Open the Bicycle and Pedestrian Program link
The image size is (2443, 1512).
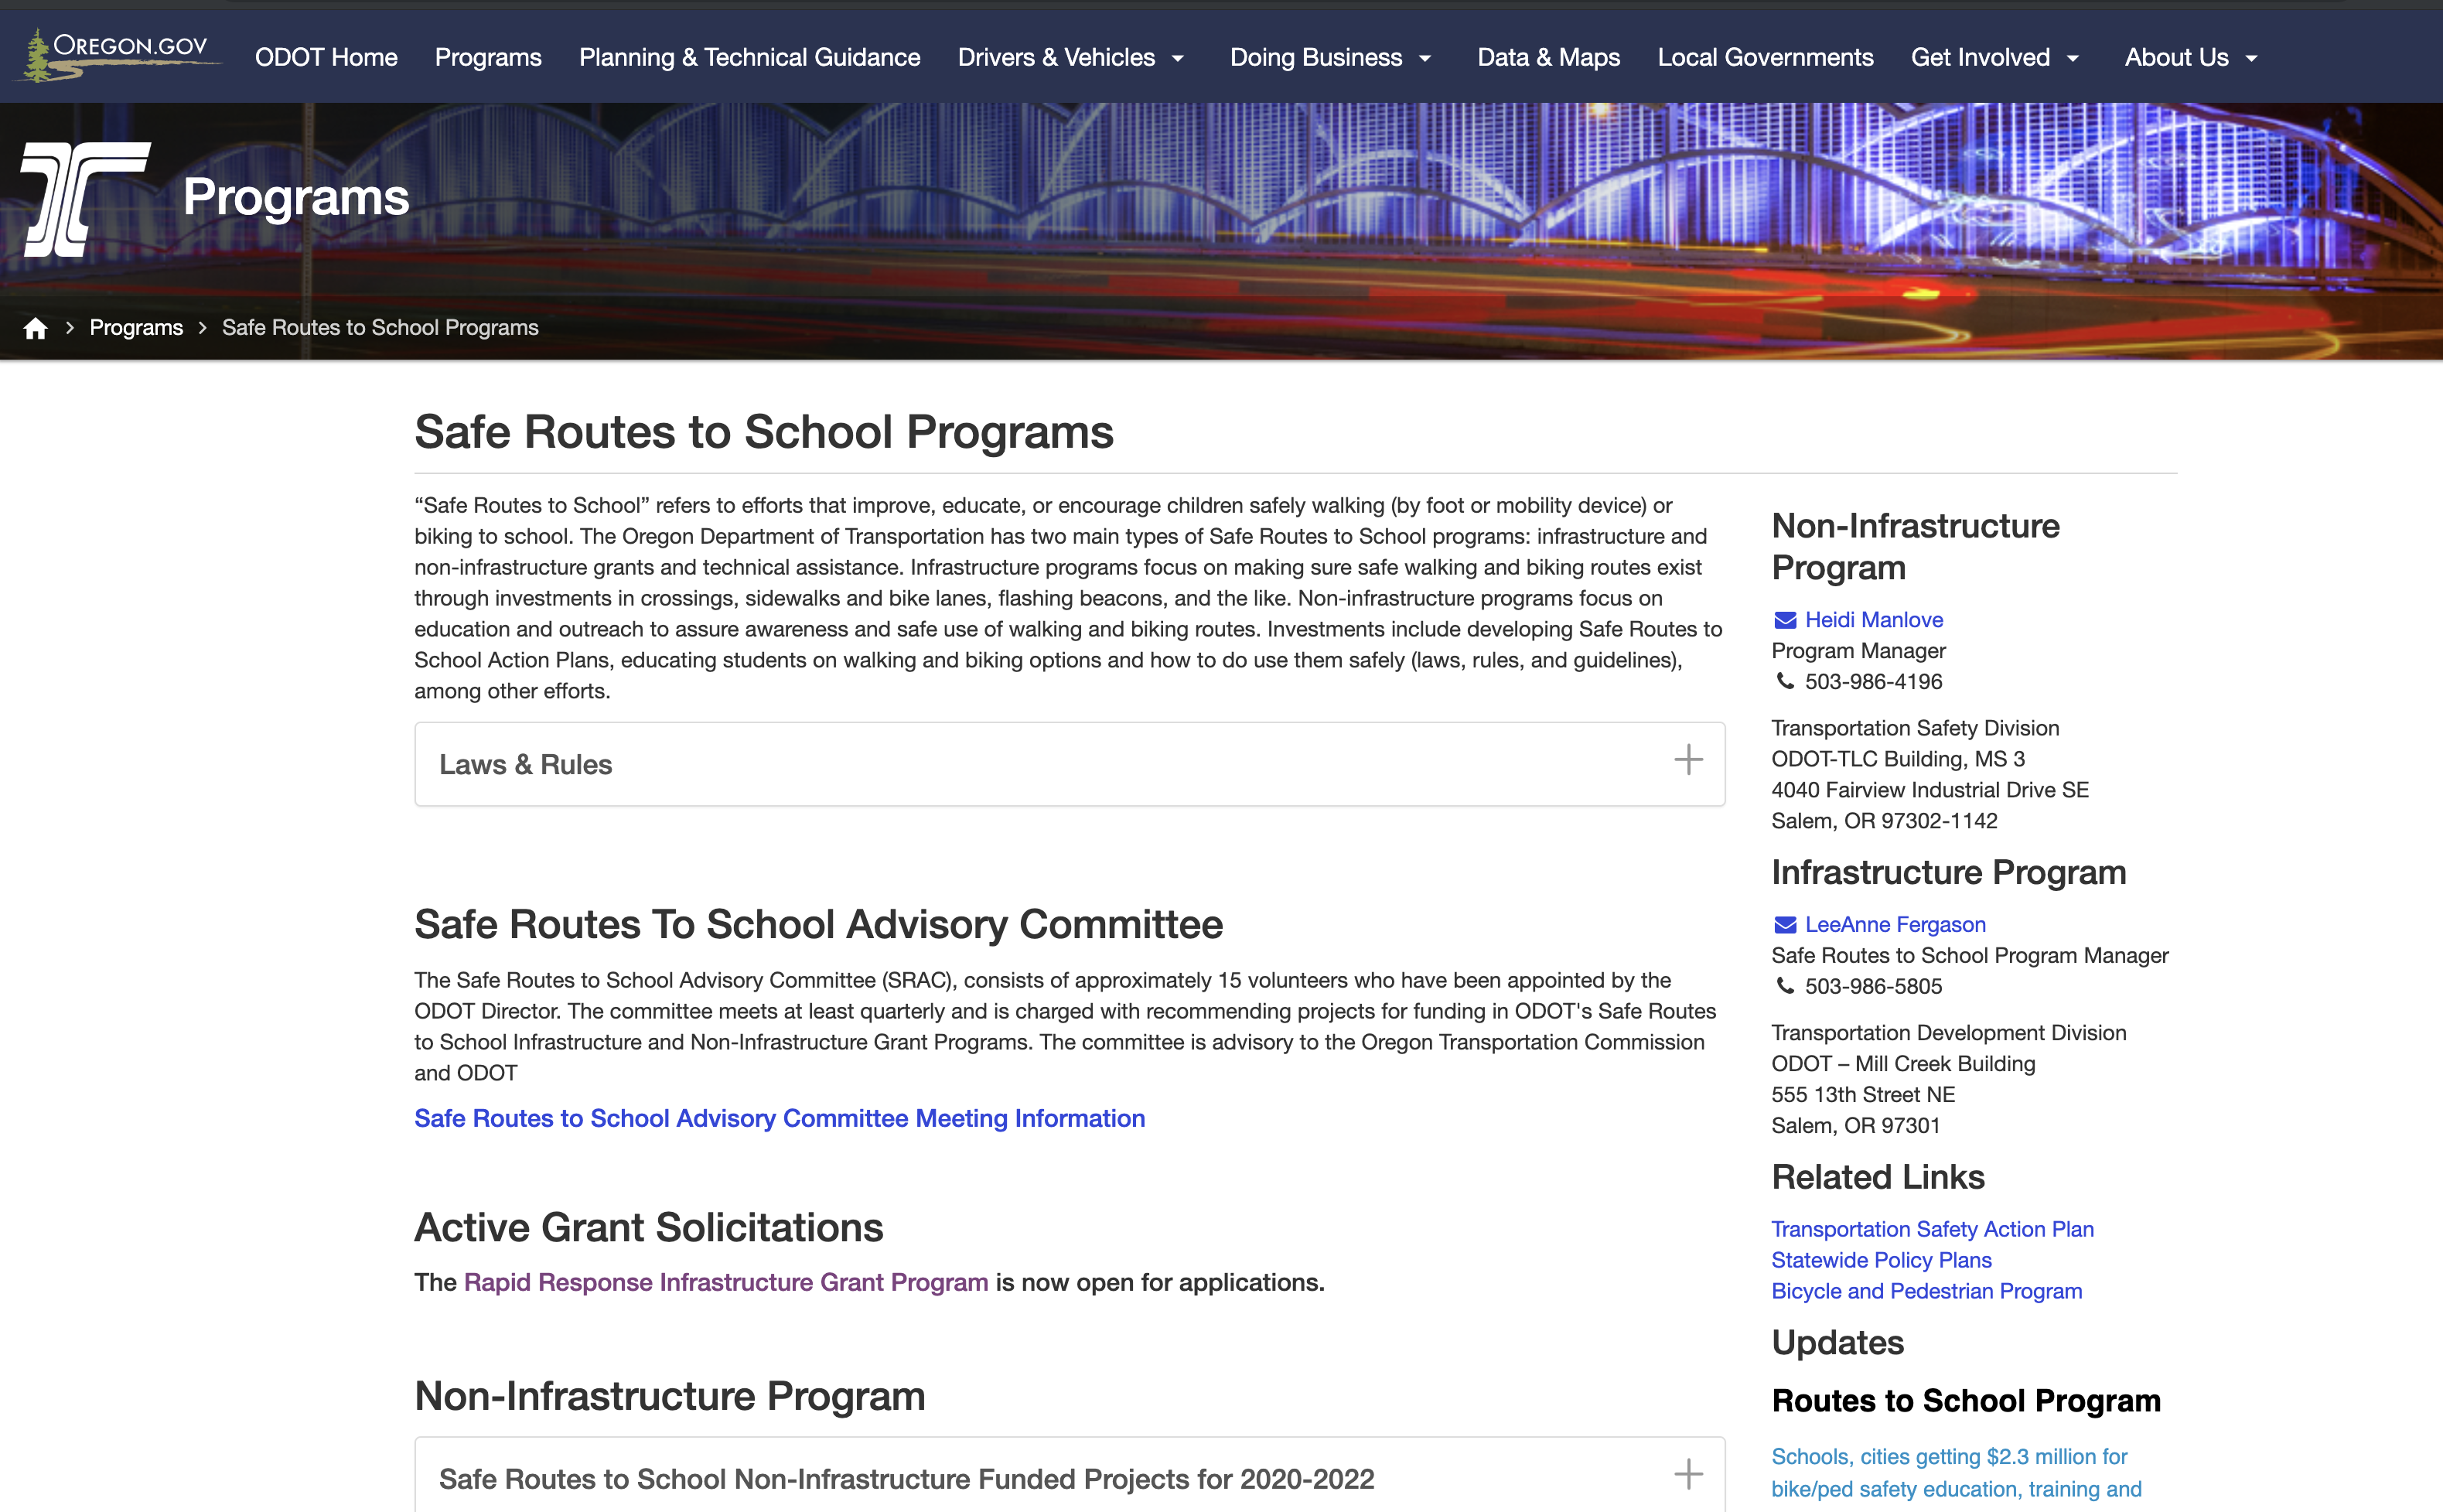pos(1926,1291)
